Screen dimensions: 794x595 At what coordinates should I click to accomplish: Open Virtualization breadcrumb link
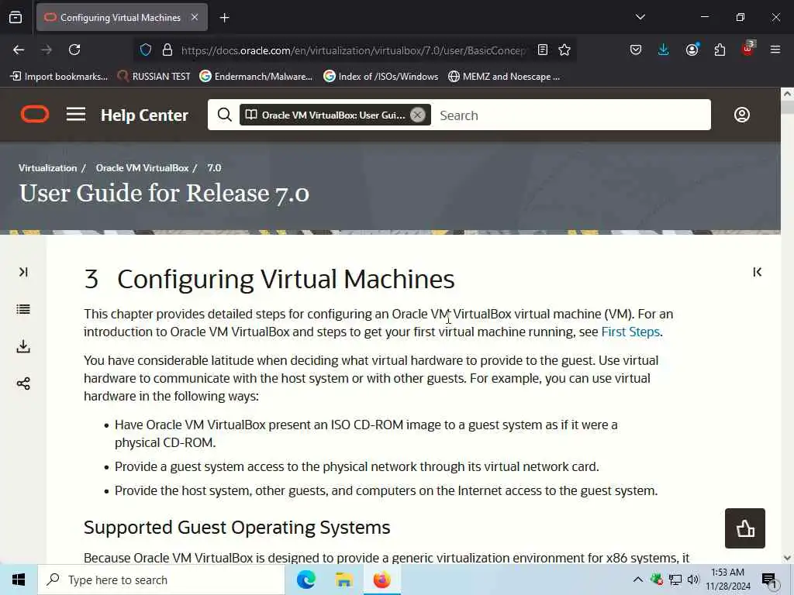pyautogui.click(x=47, y=168)
